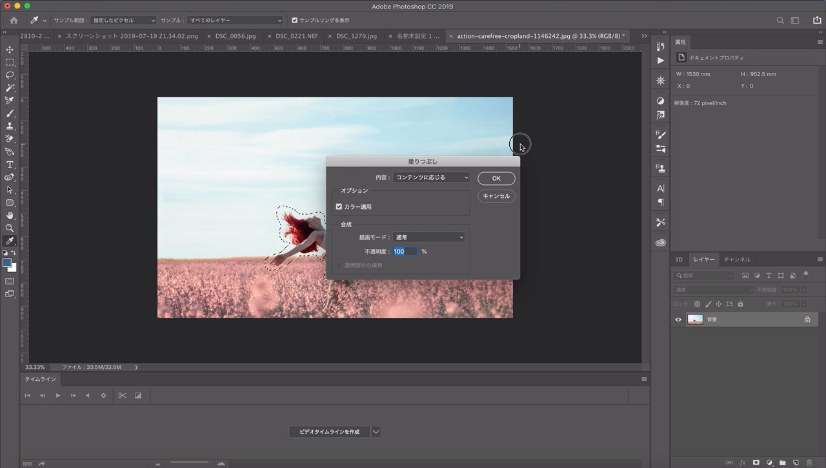The height and width of the screenshot is (468, 826).
Task: Add layer style with fx icon
Action: [743, 462]
